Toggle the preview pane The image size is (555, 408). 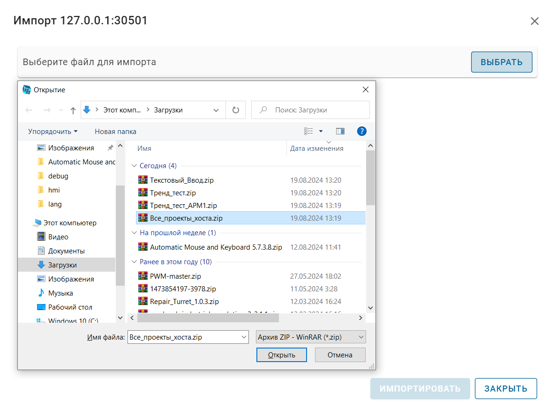(x=340, y=131)
